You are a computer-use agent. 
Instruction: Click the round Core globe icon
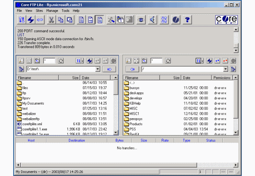[x=176, y=20]
